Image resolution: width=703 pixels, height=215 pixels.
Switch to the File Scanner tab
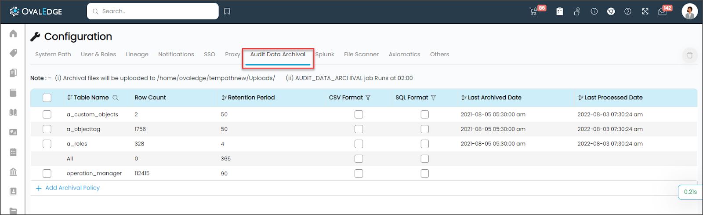(361, 55)
